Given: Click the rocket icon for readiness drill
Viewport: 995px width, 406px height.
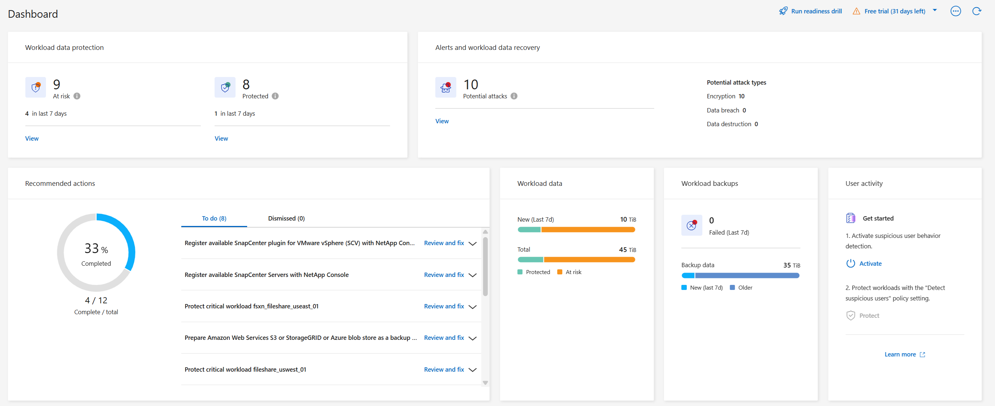Looking at the screenshot, I should pos(783,11).
